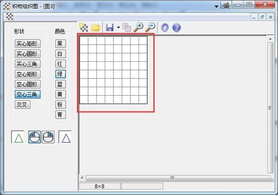Viewport: 278px width, 195px height.
Task: Choose the 红 color button
Action: click(x=60, y=64)
